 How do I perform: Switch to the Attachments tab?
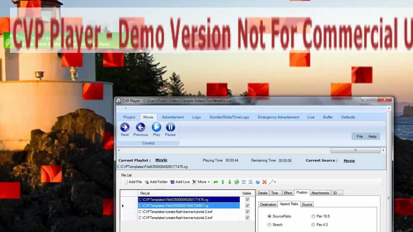coord(320,193)
